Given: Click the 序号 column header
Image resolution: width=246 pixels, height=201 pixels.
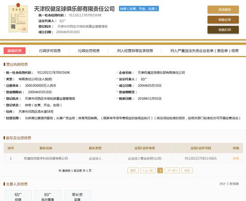Looking at the screenshot, I should click(11, 148).
